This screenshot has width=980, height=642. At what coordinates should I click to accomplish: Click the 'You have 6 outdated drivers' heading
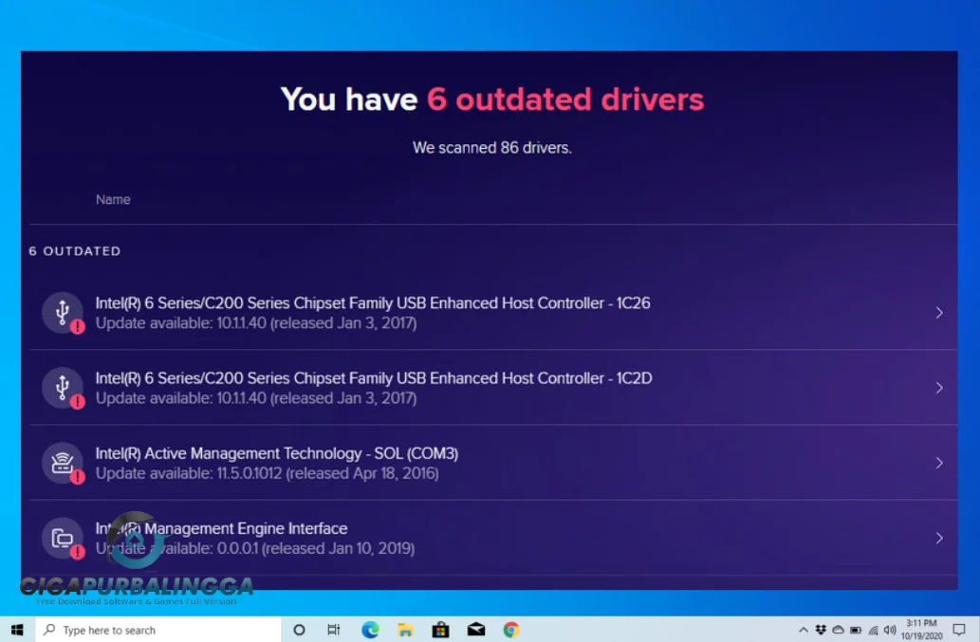coord(492,100)
